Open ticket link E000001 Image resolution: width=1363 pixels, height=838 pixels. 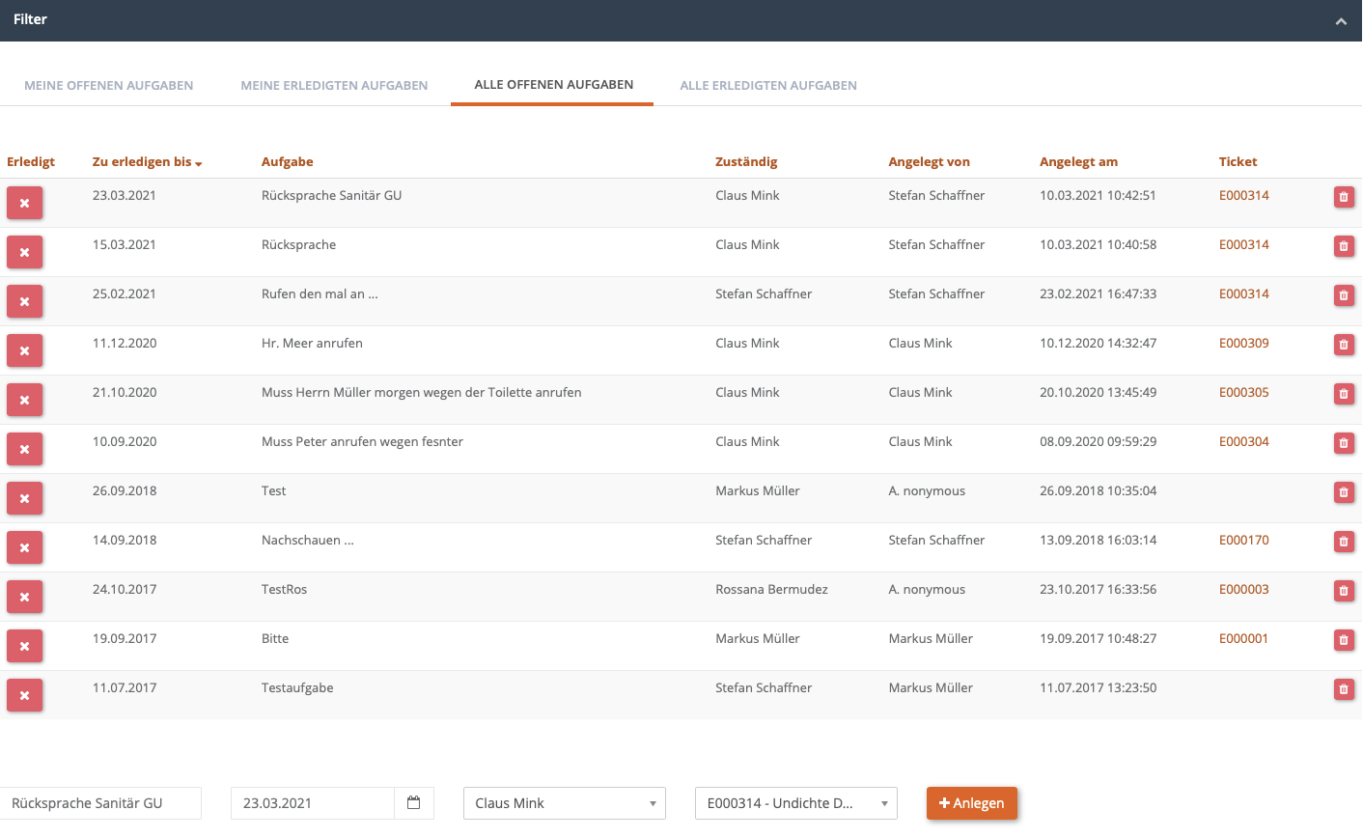[x=1243, y=638]
